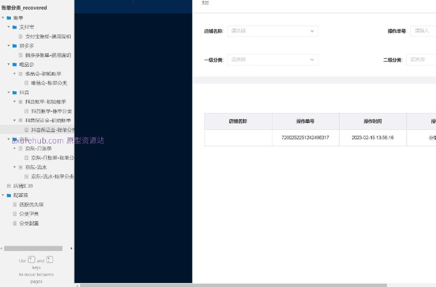Open the 支付宝账单-通用说明 page
Viewport: 436px width, 287px height.
click(48, 37)
